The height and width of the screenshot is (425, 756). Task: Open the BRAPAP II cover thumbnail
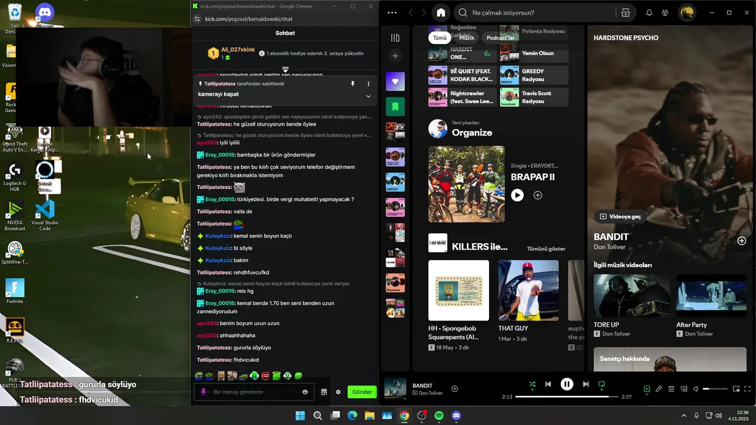click(x=467, y=184)
